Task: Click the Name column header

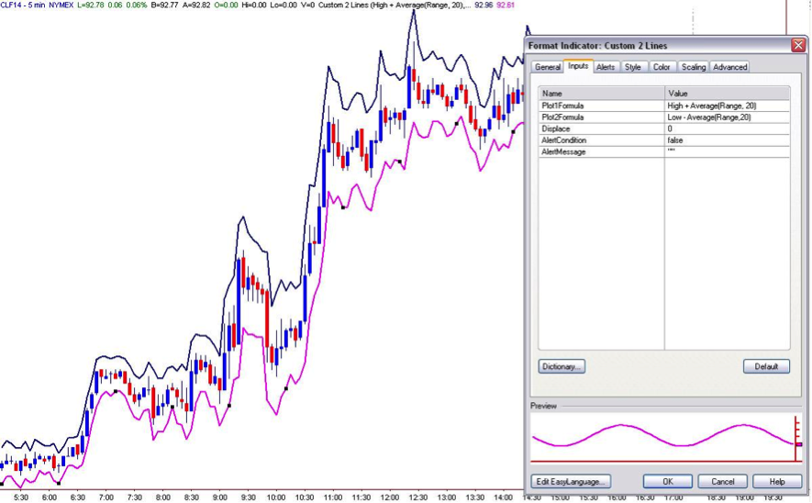Action: pyautogui.click(x=602, y=94)
